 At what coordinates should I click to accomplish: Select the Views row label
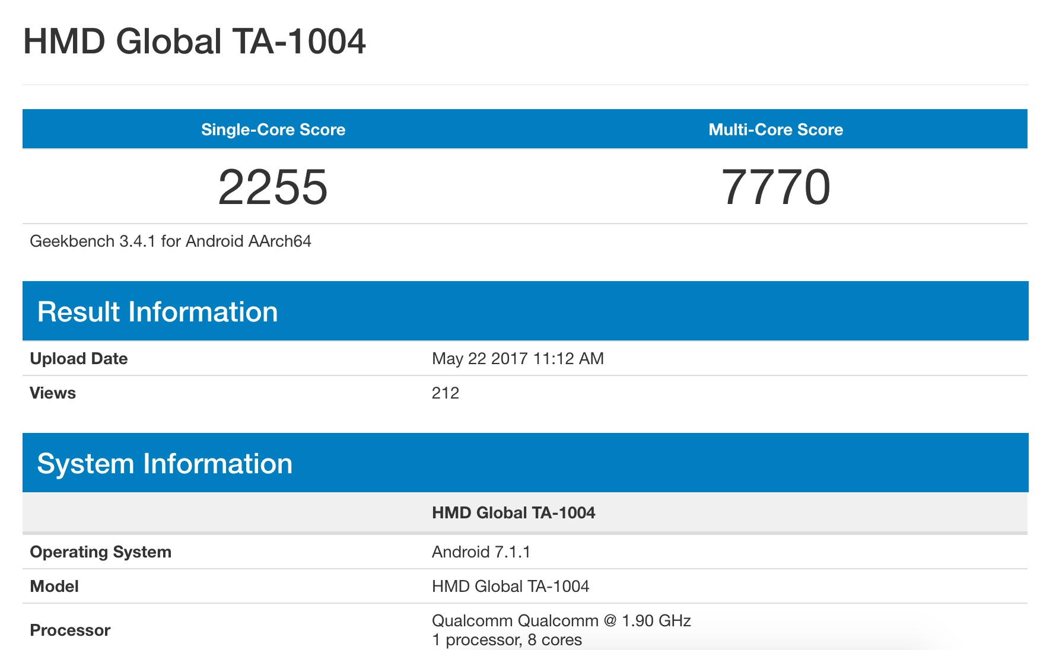(x=53, y=393)
